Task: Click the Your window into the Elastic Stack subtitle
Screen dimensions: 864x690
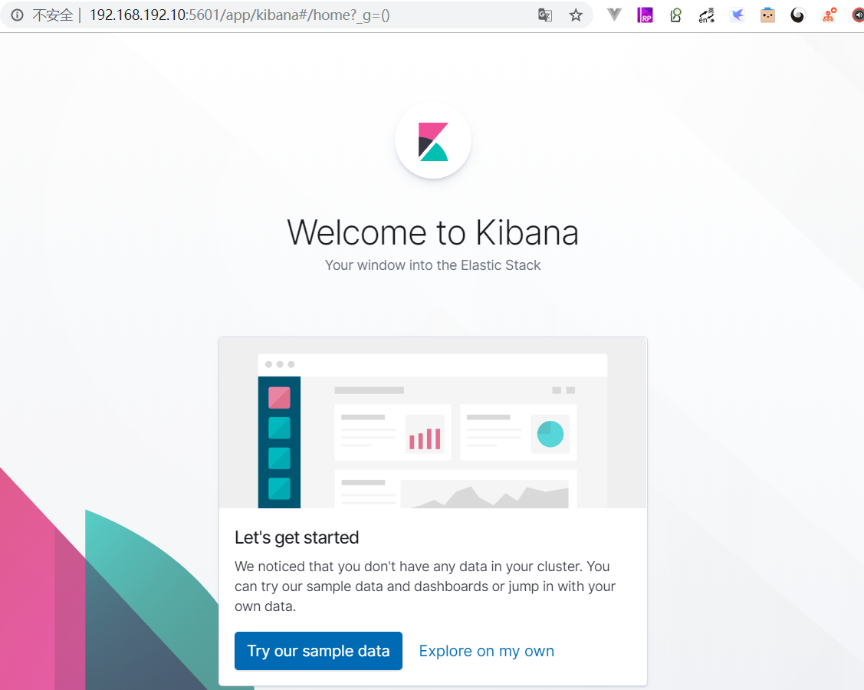Action: point(433,265)
